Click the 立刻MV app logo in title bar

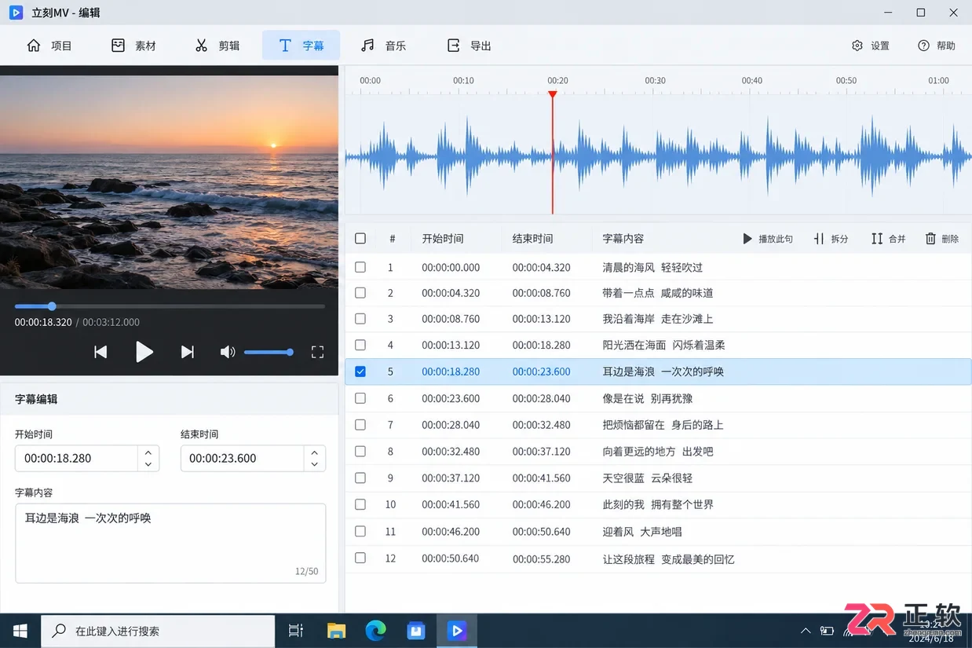[x=16, y=13]
